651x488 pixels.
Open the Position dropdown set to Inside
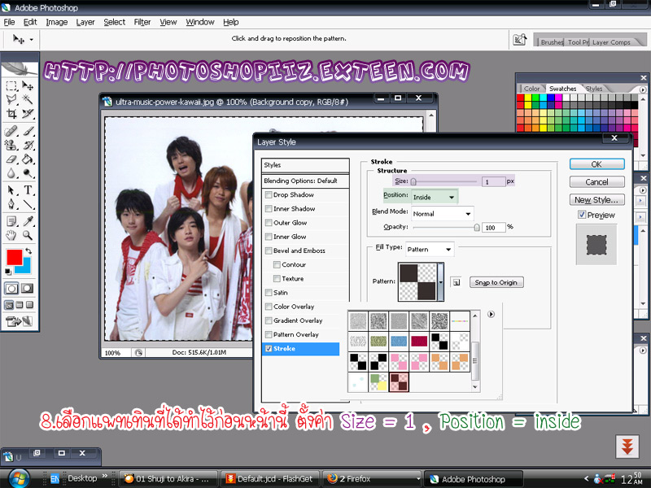click(434, 197)
